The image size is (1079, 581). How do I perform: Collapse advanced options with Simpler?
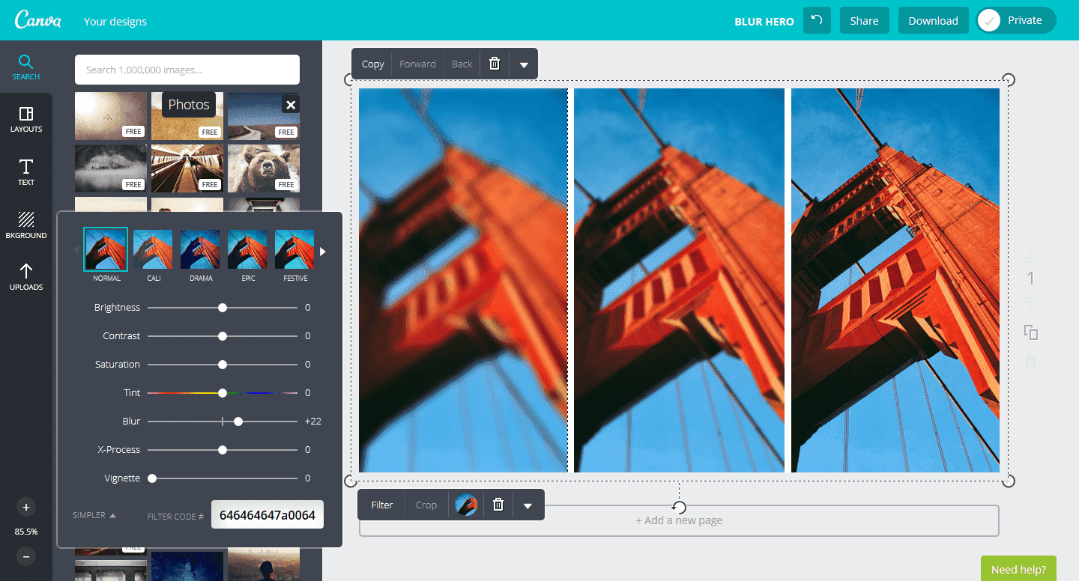(x=94, y=515)
